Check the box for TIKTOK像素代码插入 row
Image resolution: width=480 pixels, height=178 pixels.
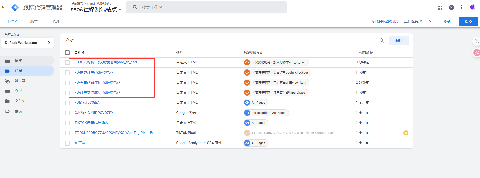point(67,123)
